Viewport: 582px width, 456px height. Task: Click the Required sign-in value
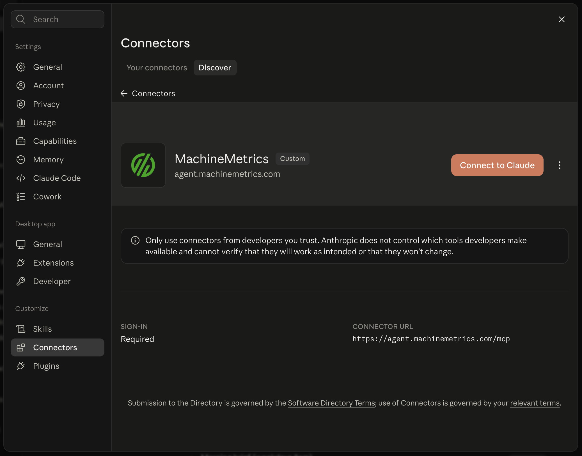(x=138, y=339)
